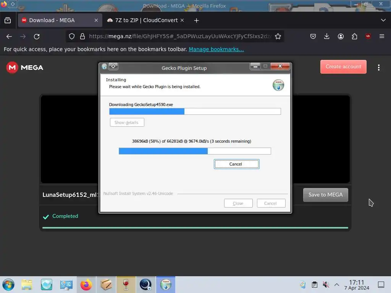This screenshot has height=293, width=391.
Task: Open the Firefox View icon
Action: click(8, 20)
